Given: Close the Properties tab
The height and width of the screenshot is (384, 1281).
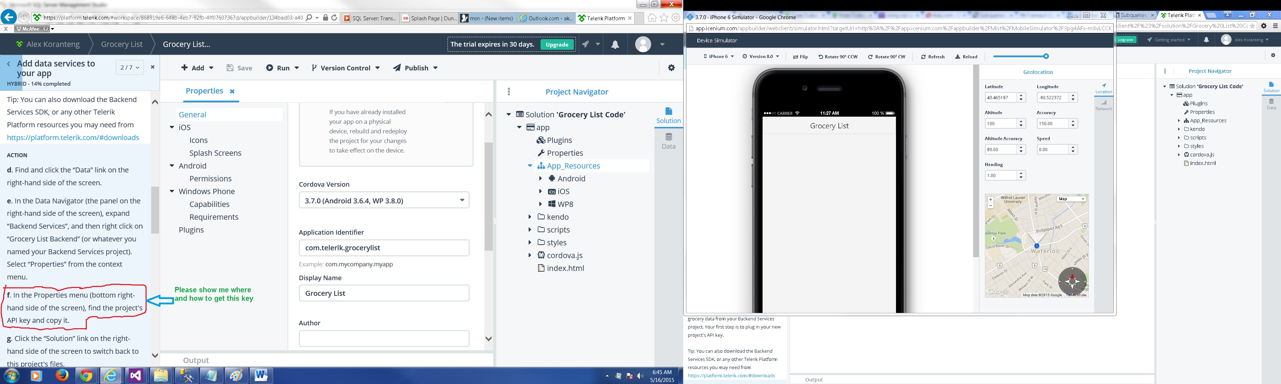Looking at the screenshot, I should pos(232,91).
